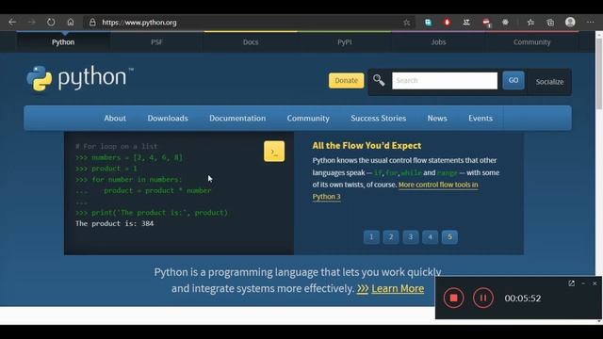Expand the Socialize dropdown

[549, 82]
